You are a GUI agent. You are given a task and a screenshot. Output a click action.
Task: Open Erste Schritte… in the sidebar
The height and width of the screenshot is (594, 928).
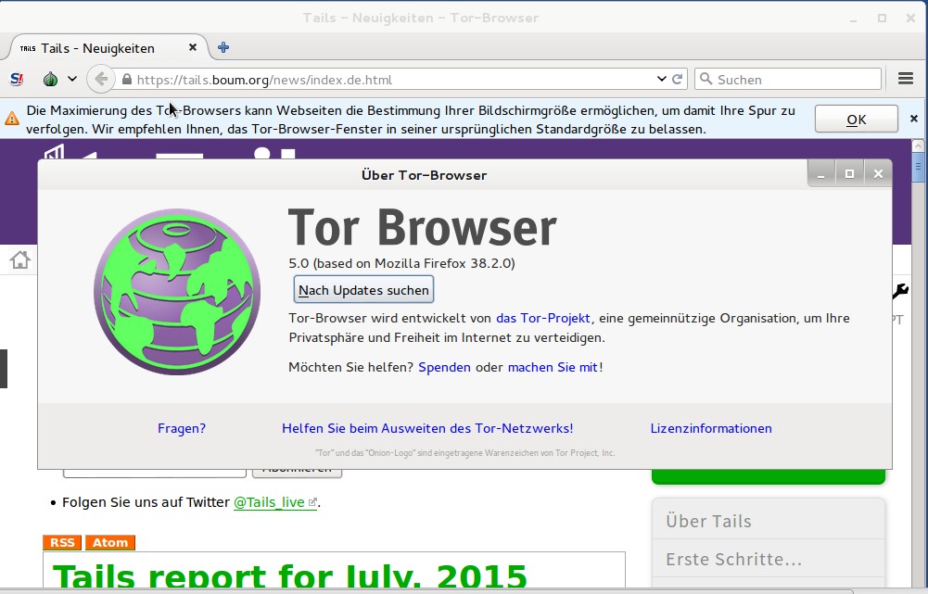tap(769, 559)
